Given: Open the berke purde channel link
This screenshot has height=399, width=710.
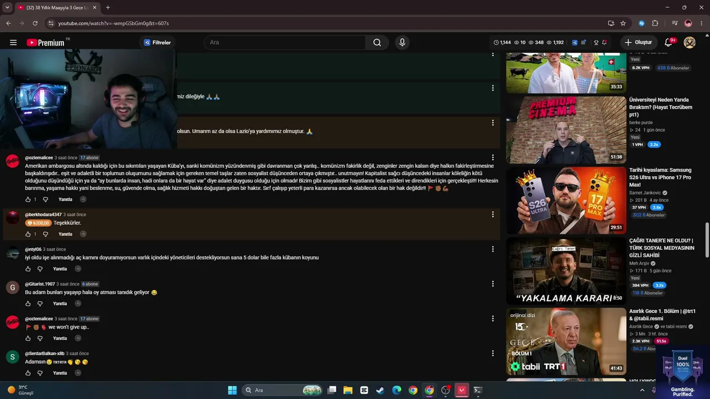Looking at the screenshot, I should click(x=641, y=122).
